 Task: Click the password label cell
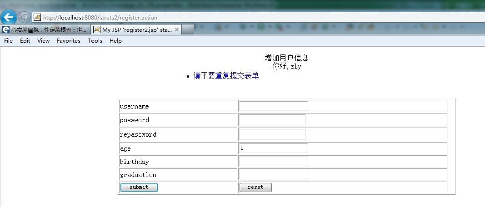(178, 120)
